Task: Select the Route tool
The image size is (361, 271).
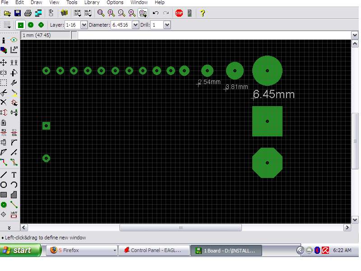Action: coord(4,162)
